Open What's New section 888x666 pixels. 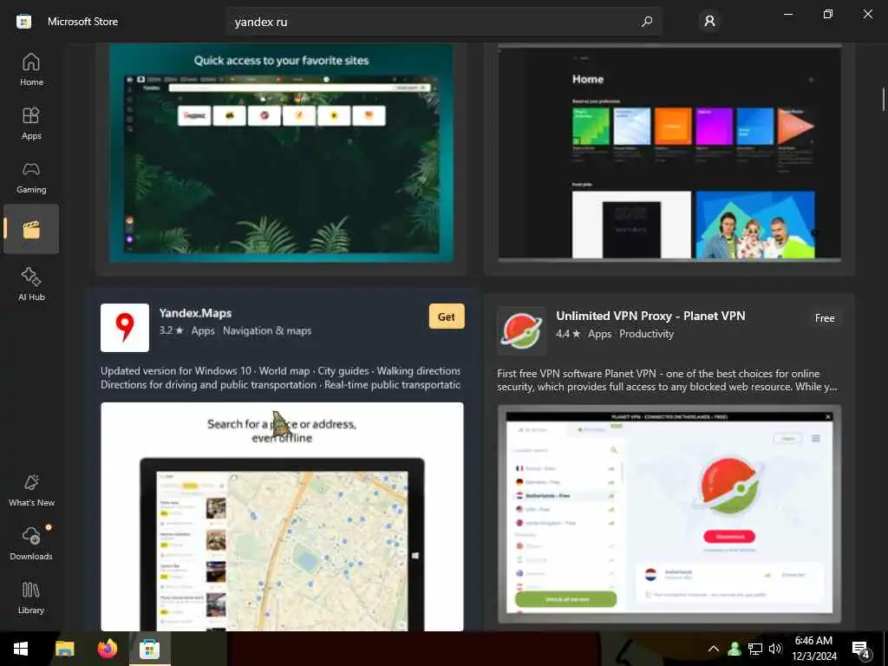click(31, 491)
